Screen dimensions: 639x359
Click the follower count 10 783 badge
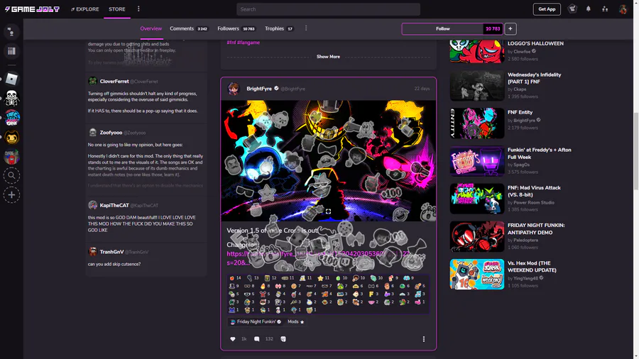[x=493, y=29]
